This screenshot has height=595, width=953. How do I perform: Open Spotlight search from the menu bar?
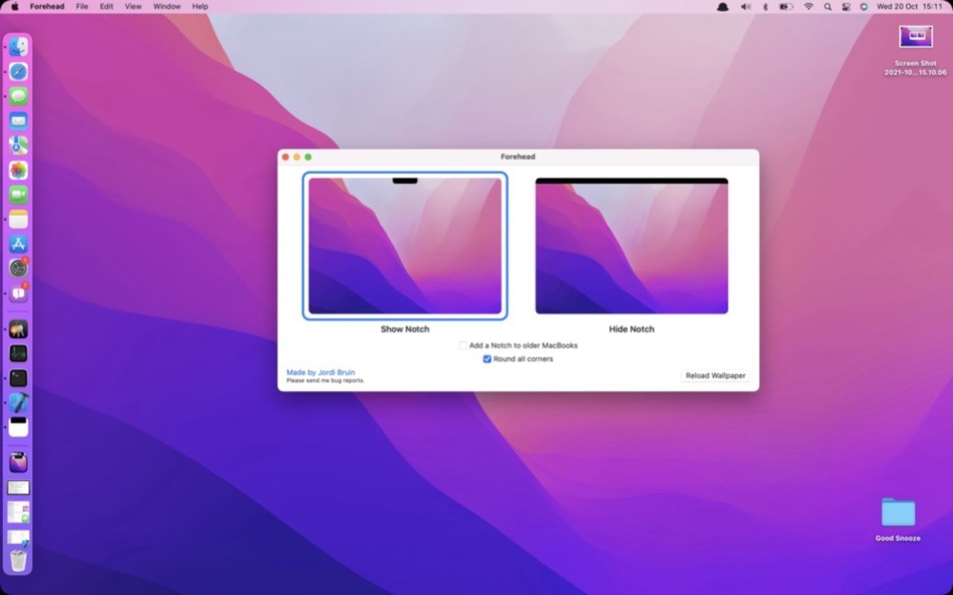click(827, 7)
